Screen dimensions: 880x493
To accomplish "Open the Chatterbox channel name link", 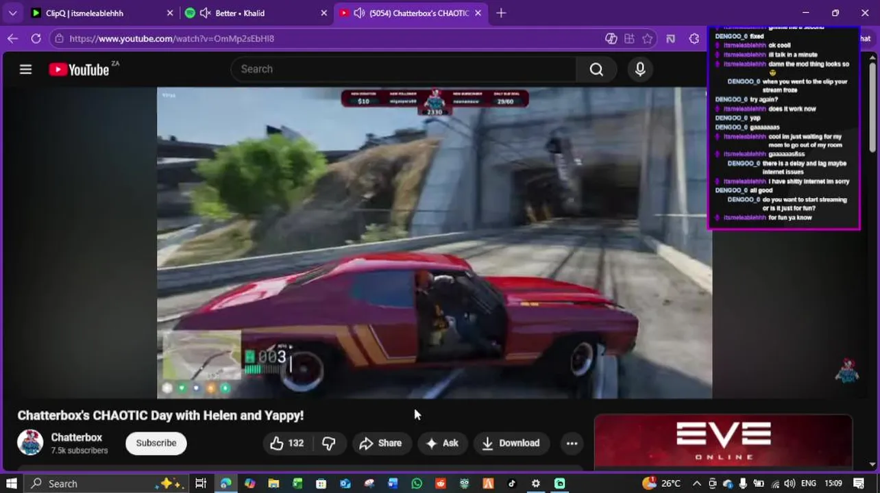I will 76,438.
